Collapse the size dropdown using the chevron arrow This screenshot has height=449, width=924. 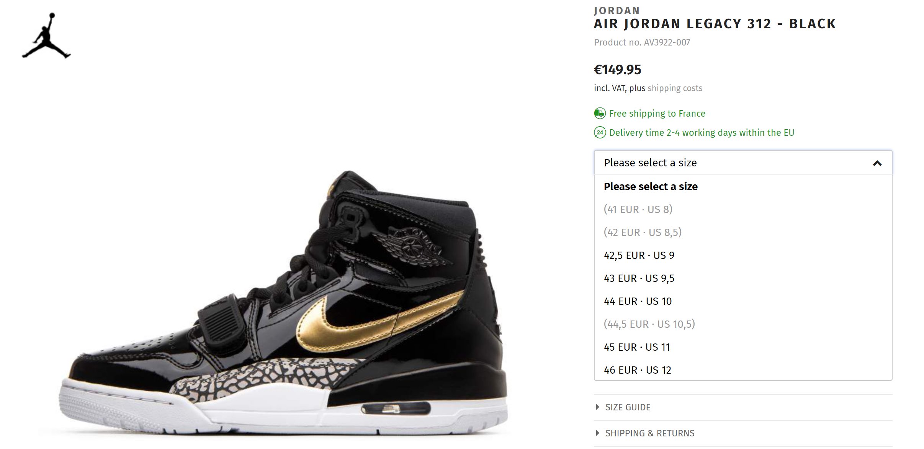point(877,163)
